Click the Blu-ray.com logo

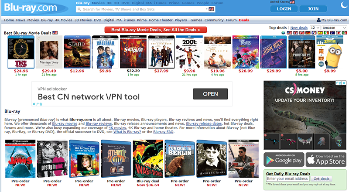(x=31, y=8)
